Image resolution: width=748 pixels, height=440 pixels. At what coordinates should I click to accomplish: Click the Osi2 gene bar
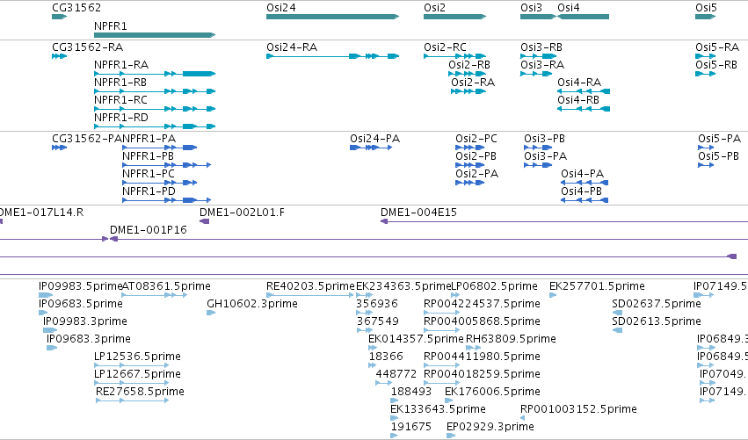pos(454,17)
